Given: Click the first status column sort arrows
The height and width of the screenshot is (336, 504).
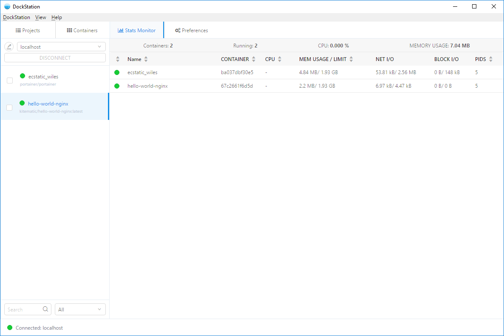Looking at the screenshot, I should (x=118, y=59).
